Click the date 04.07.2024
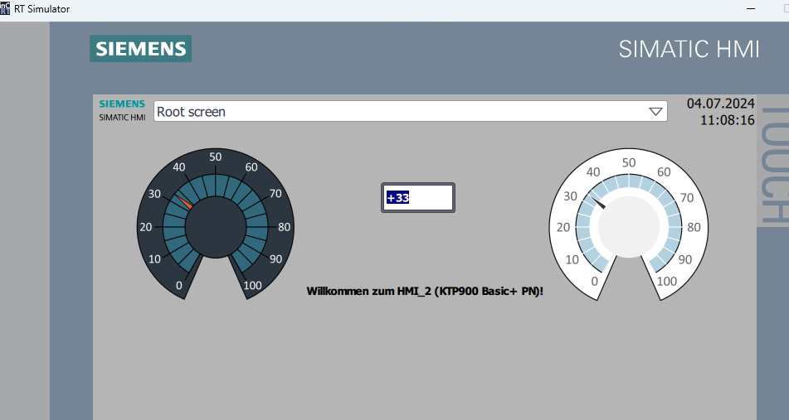Screen dimensions: 789x420 pos(720,104)
